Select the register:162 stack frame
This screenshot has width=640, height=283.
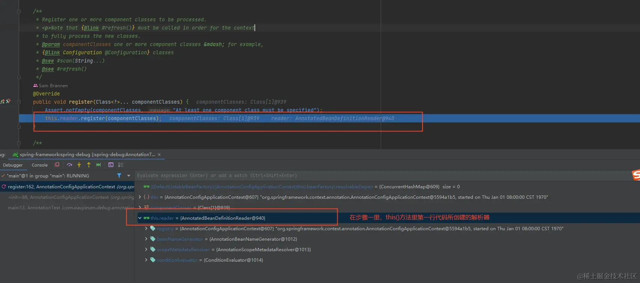click(67, 186)
